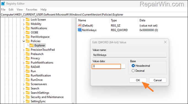The width and height of the screenshot is (188, 104).
Task: Click the Registry Editor app icon
Action: [x=3, y=4]
